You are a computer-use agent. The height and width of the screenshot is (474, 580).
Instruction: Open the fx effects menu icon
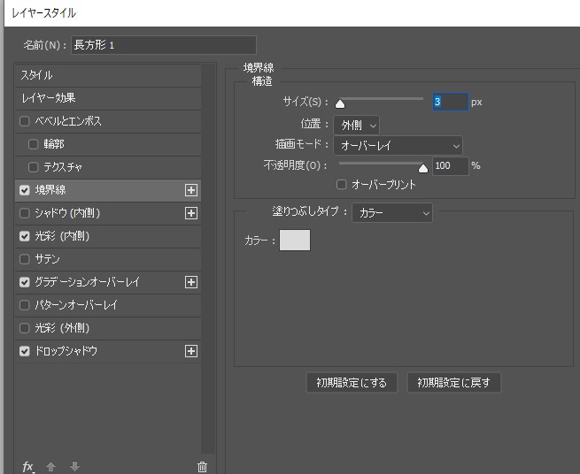28,467
